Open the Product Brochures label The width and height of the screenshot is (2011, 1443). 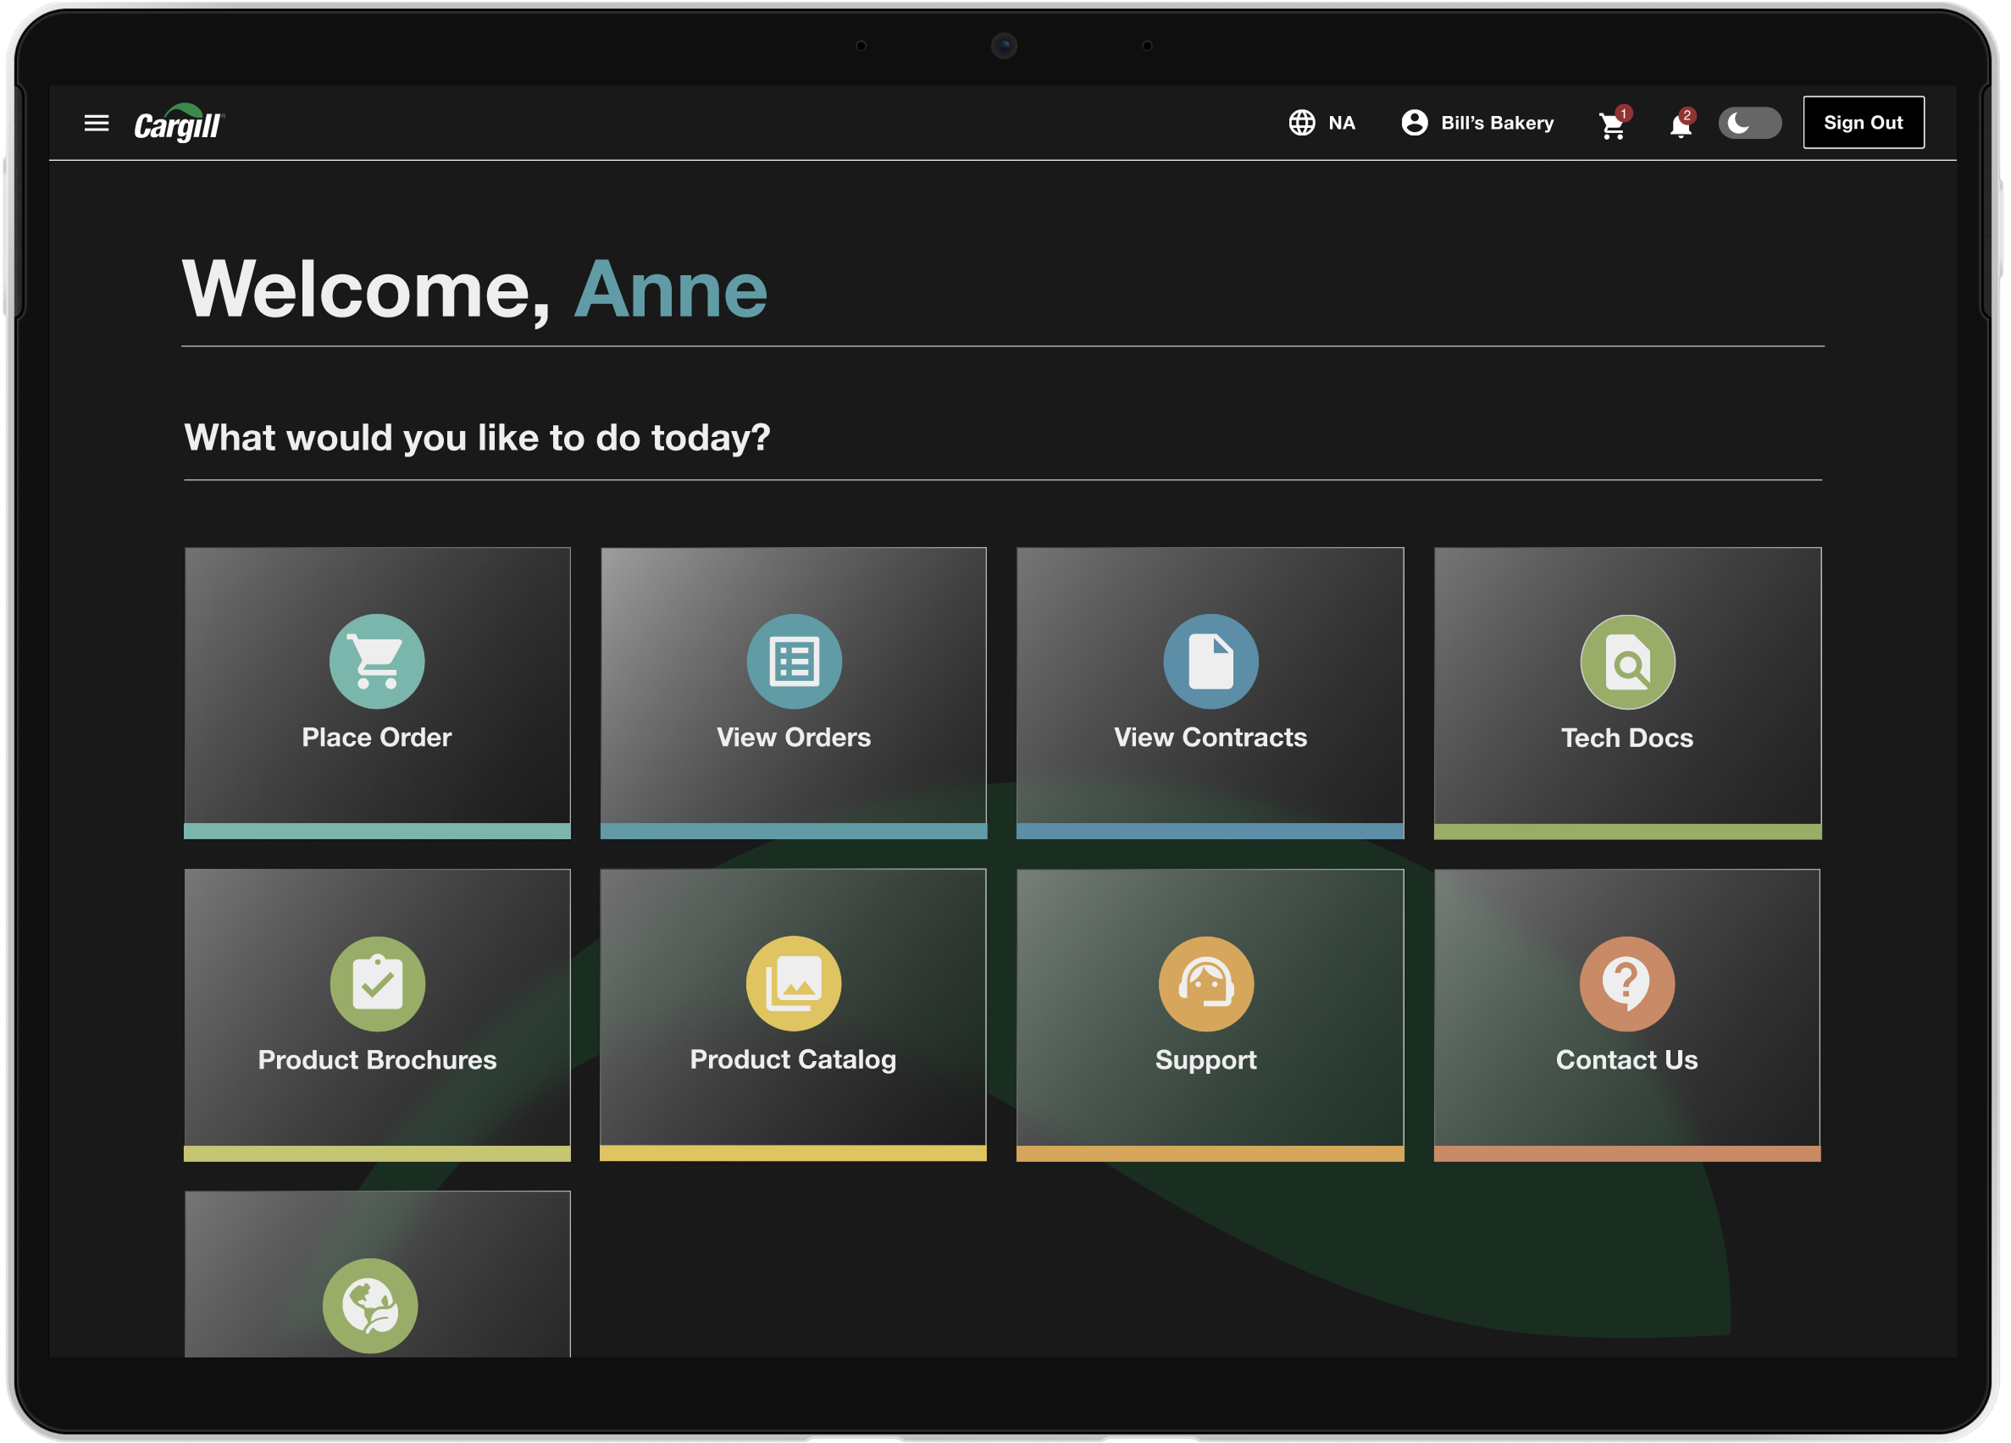[377, 1060]
